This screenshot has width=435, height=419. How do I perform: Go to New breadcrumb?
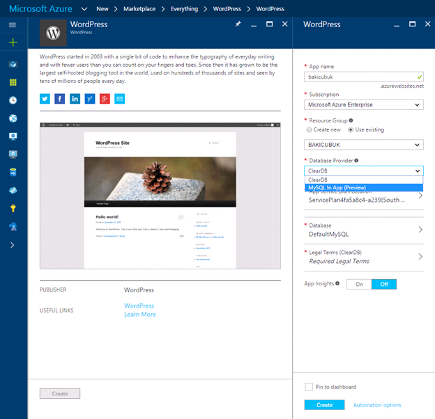click(102, 9)
